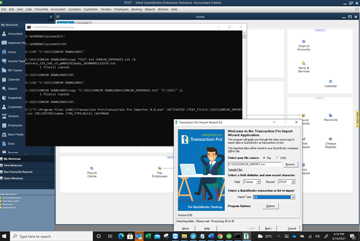Open the Field delimiter dropdown
This screenshot has width=360, height=241.
click(x=258, y=182)
